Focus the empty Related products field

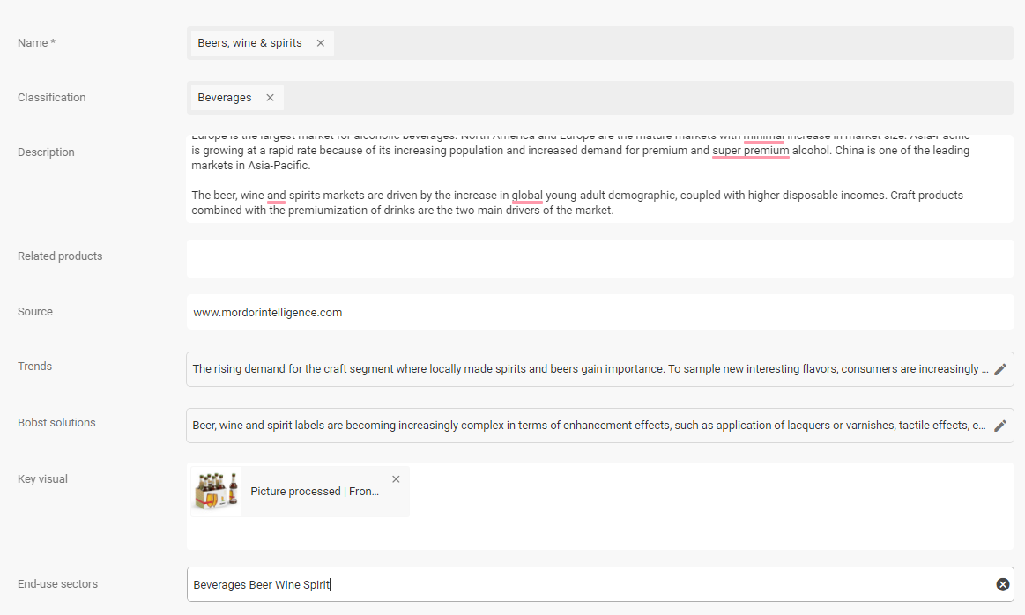[x=599, y=258]
